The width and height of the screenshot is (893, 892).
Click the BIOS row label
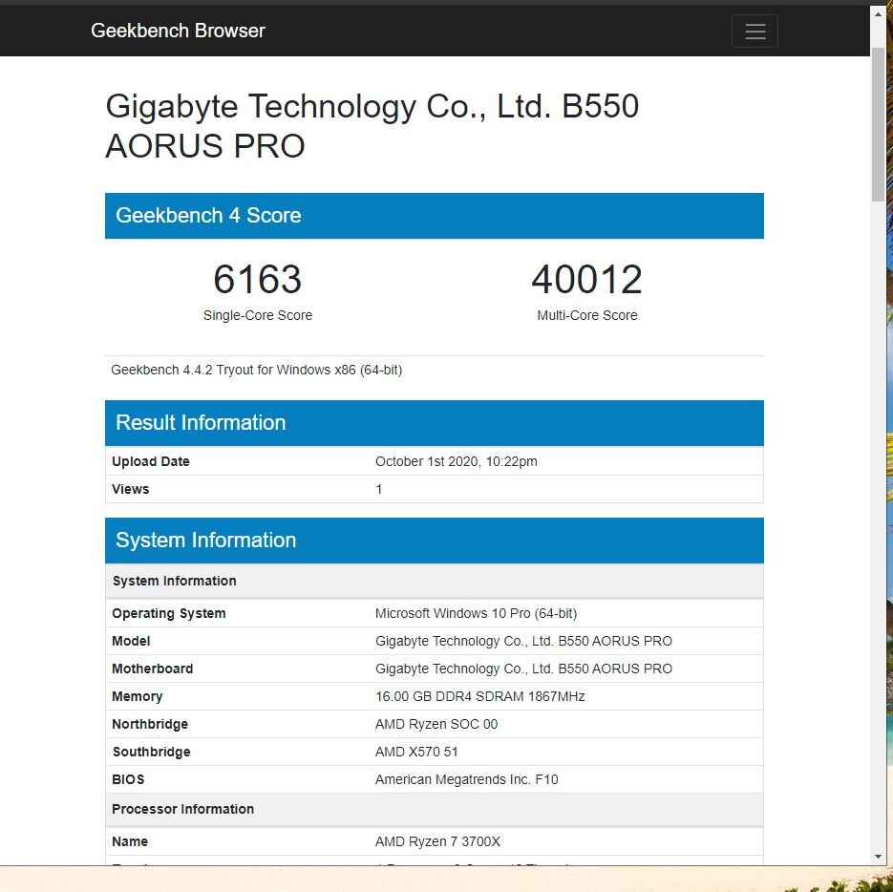click(128, 779)
